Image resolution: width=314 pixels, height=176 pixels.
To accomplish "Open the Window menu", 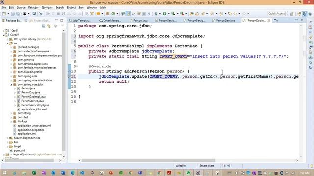I will coord(92,8).
